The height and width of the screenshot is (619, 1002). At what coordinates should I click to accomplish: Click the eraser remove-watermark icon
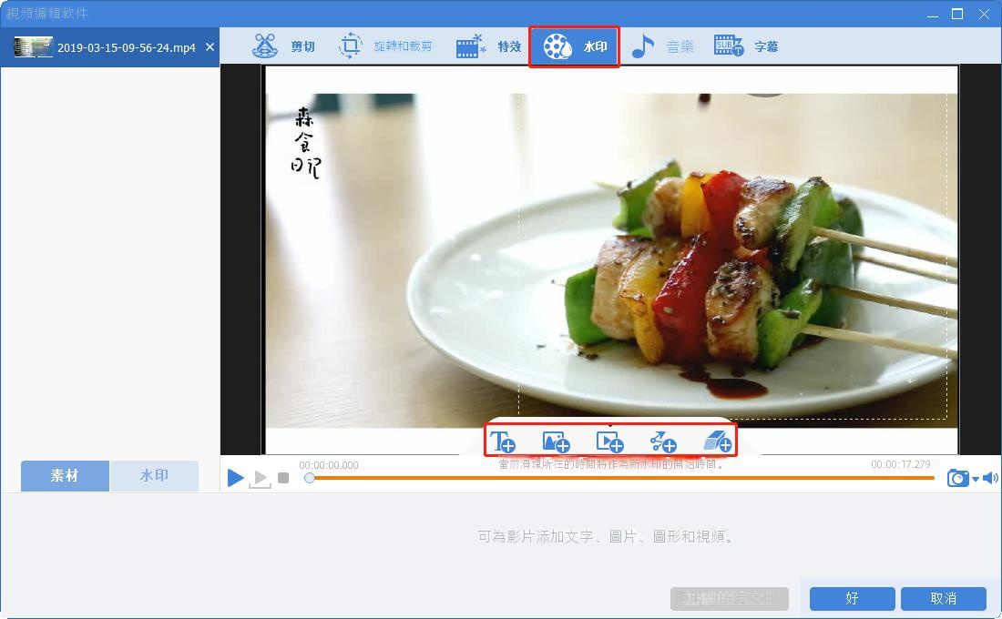(x=717, y=441)
